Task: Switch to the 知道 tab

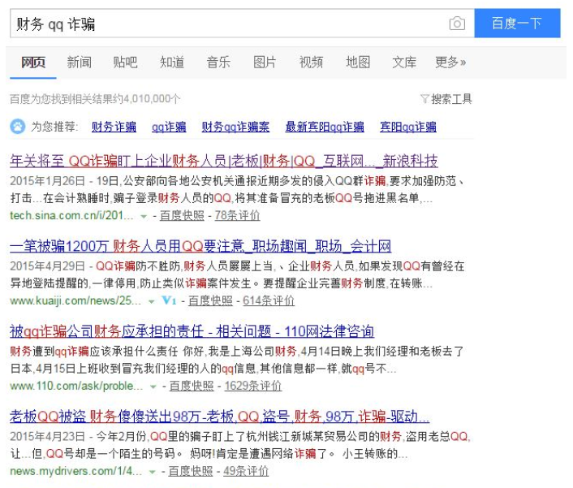Action: click(172, 63)
